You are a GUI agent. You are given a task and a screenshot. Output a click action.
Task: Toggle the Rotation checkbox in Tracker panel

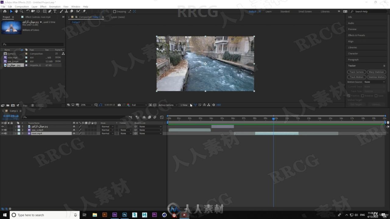[x=363, y=96]
